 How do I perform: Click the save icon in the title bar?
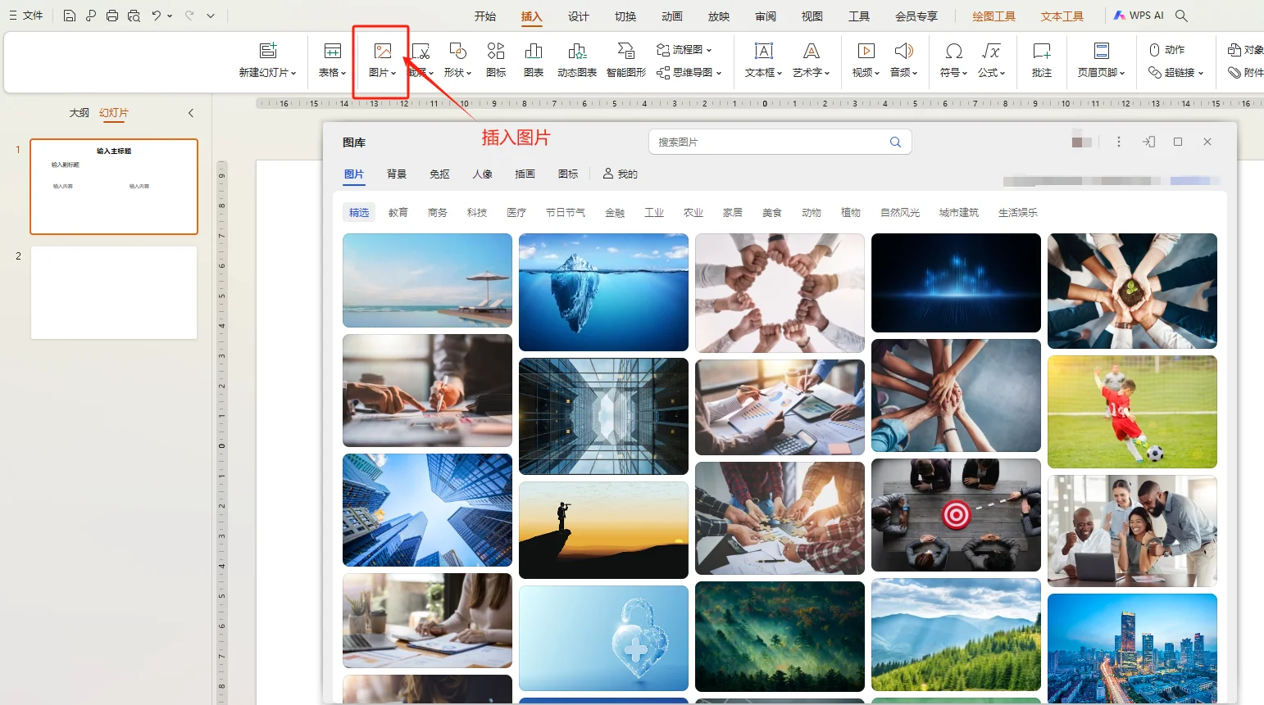(70, 16)
